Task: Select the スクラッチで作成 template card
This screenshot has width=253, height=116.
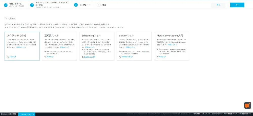Action: click(22, 46)
